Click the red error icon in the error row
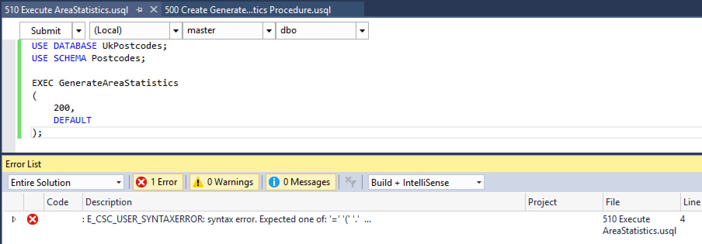 point(33,220)
